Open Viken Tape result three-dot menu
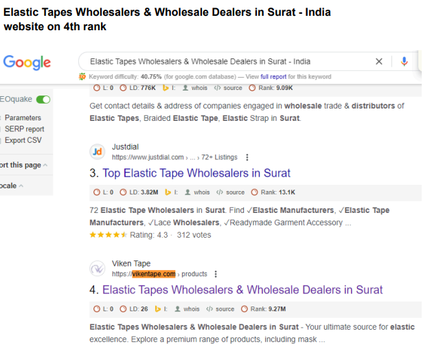This screenshot has width=443, height=360. coord(216,274)
